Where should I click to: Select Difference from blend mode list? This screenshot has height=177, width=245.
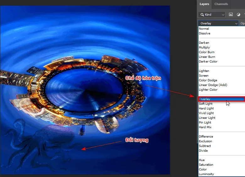click(x=206, y=137)
